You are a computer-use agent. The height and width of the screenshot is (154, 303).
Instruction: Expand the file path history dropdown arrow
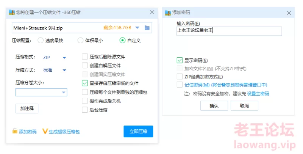pyautogui.click(x=137, y=28)
